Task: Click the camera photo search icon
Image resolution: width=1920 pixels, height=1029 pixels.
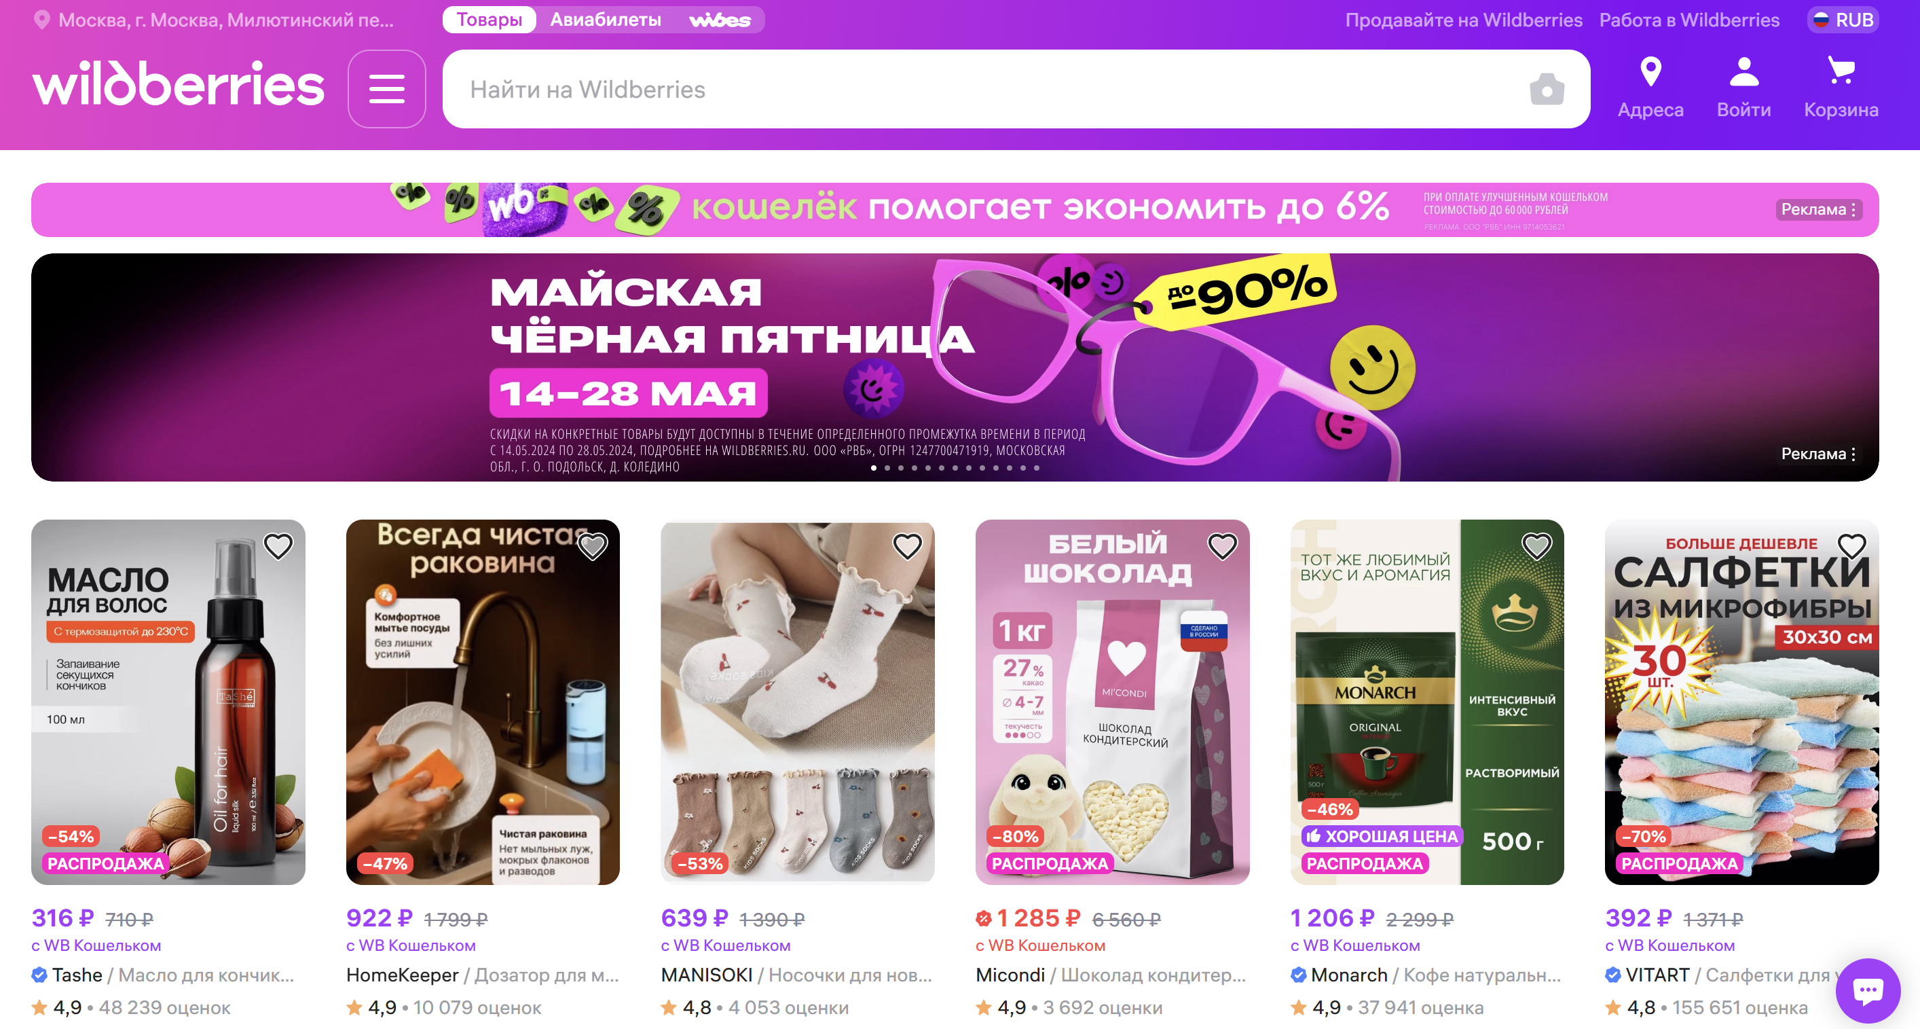Action: 1547,90
